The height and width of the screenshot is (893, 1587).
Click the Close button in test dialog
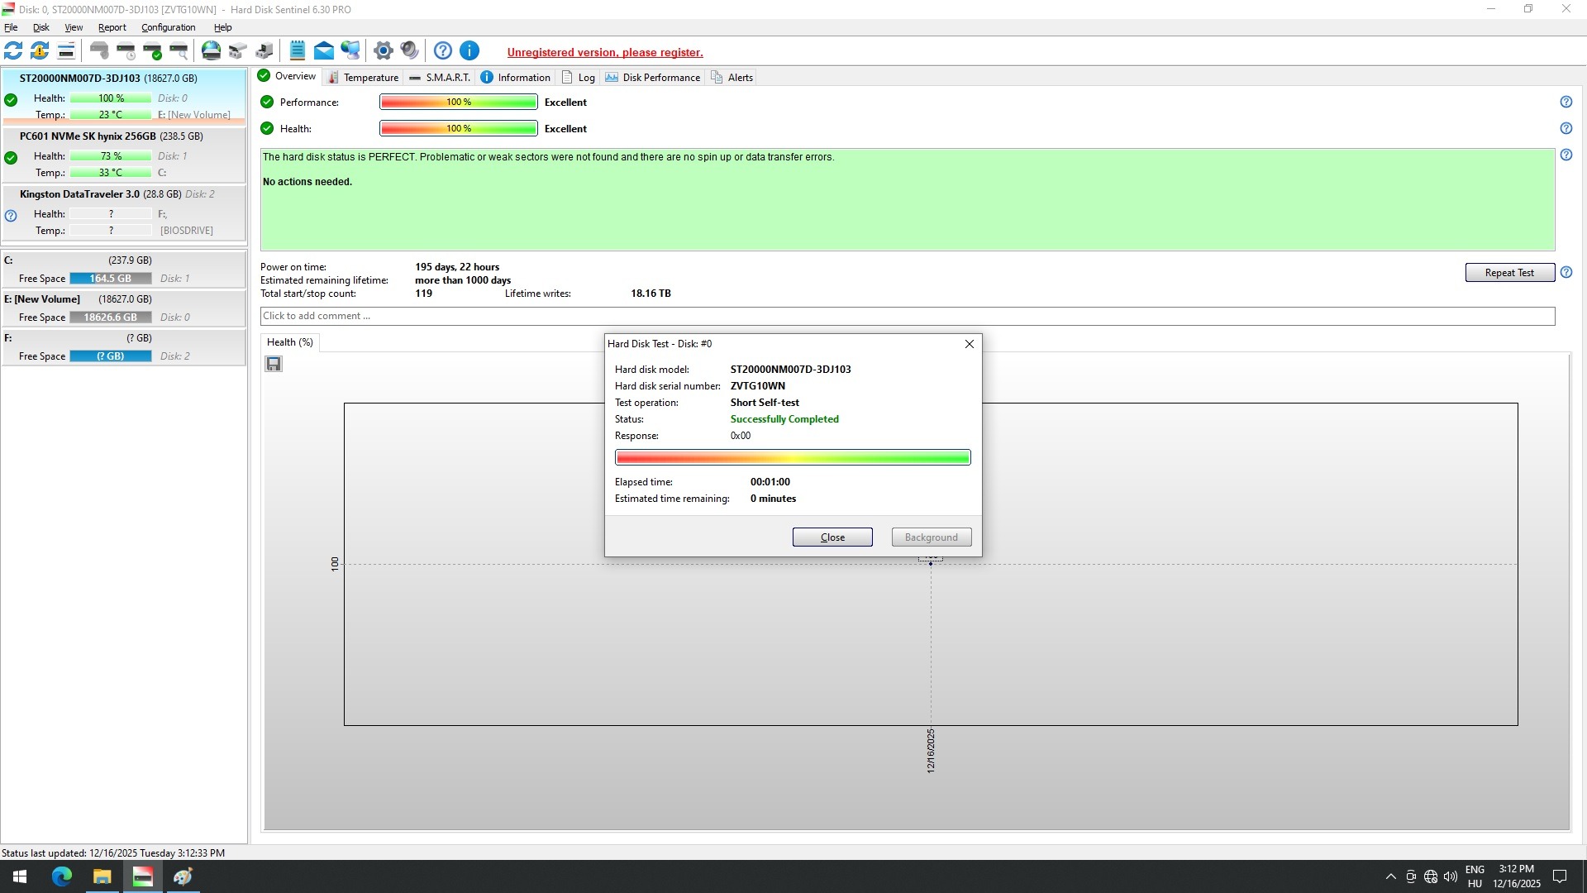[832, 537]
